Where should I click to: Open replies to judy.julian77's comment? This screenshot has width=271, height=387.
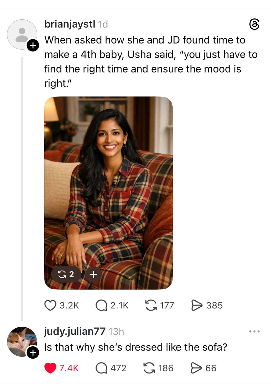[102, 368]
